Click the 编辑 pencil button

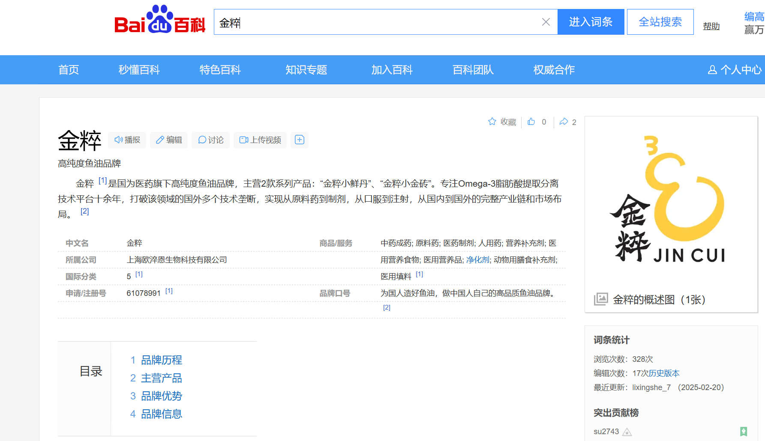[x=169, y=140]
